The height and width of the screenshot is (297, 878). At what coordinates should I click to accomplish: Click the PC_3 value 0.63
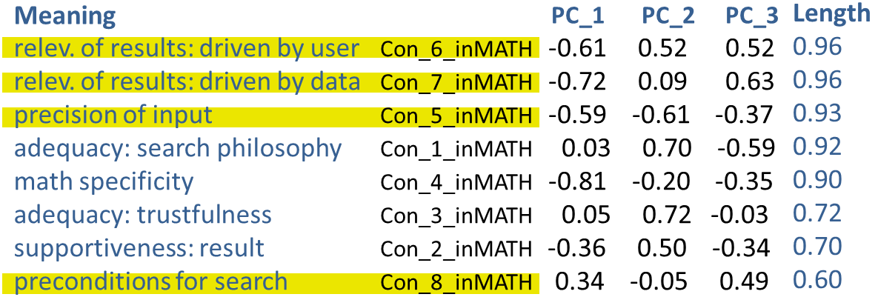point(752,81)
